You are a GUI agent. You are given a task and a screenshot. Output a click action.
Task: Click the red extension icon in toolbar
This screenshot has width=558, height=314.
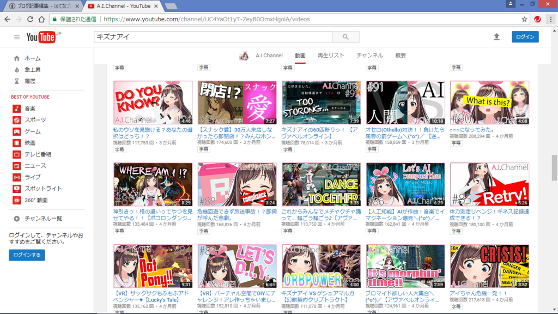537,19
